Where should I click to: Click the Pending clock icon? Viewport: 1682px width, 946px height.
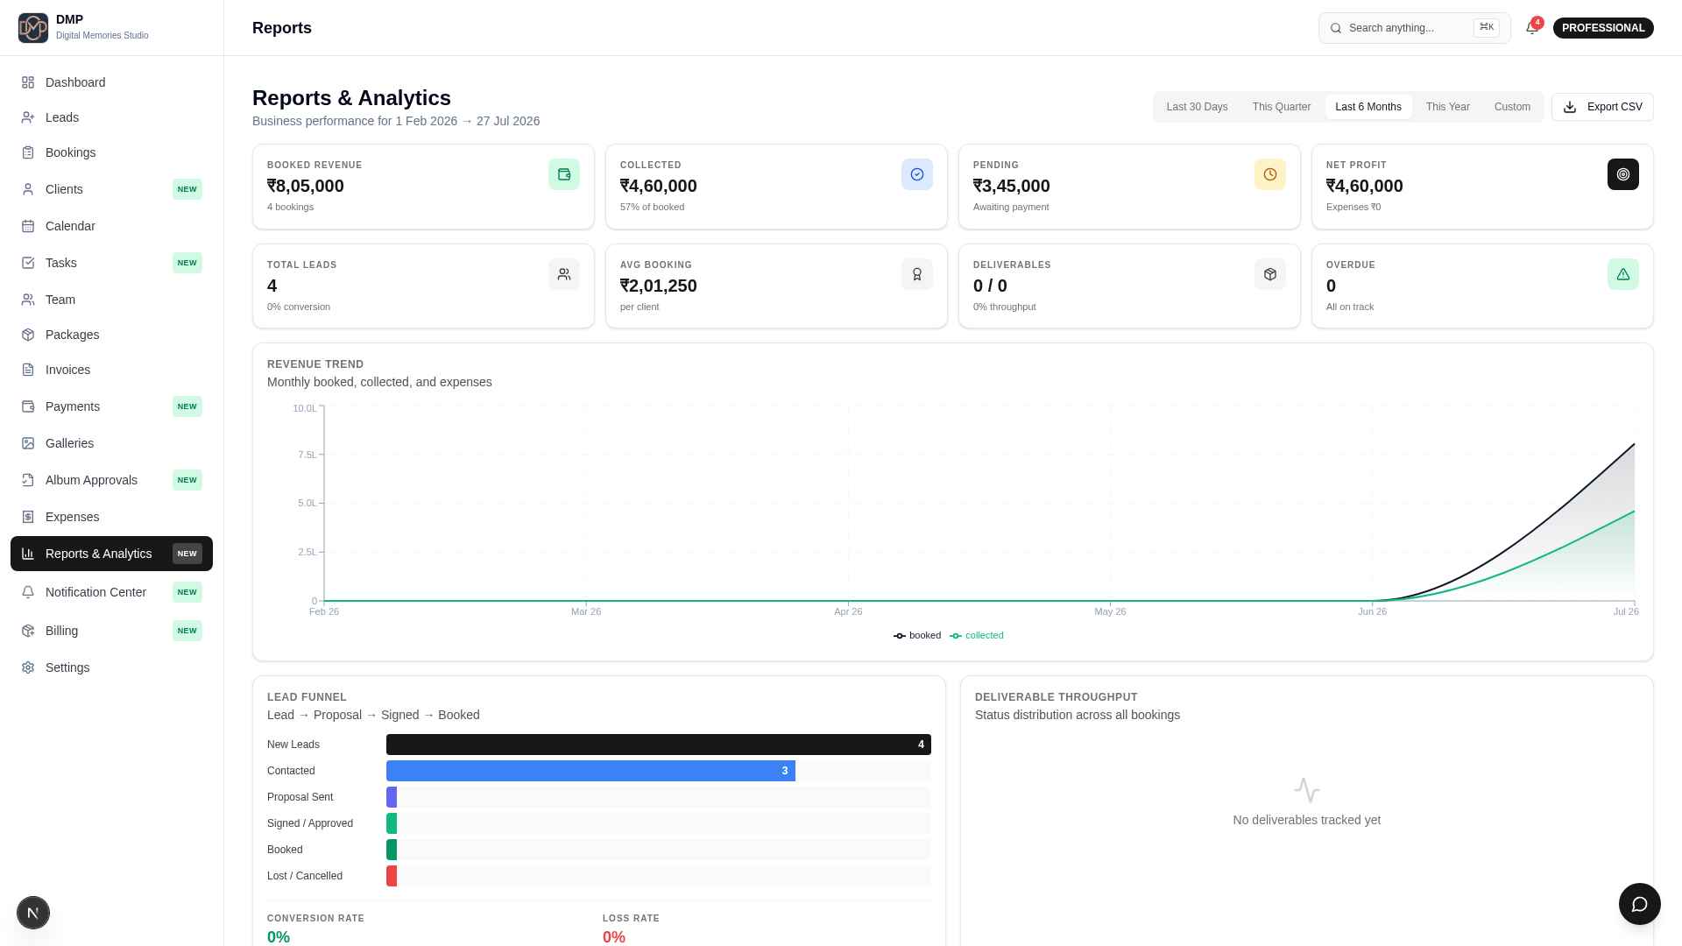pos(1270,174)
